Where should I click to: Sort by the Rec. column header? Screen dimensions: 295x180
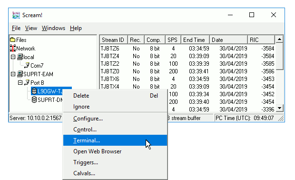tap(136, 40)
